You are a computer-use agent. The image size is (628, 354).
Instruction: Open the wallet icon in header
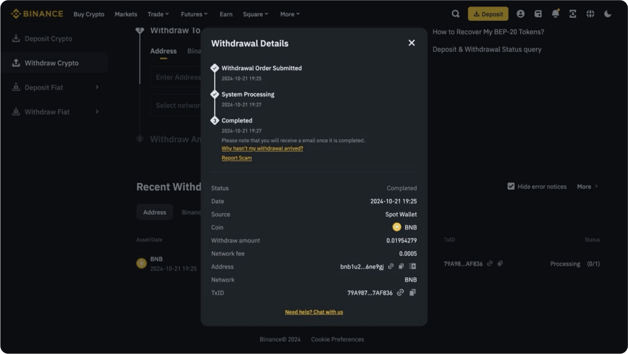pos(538,14)
